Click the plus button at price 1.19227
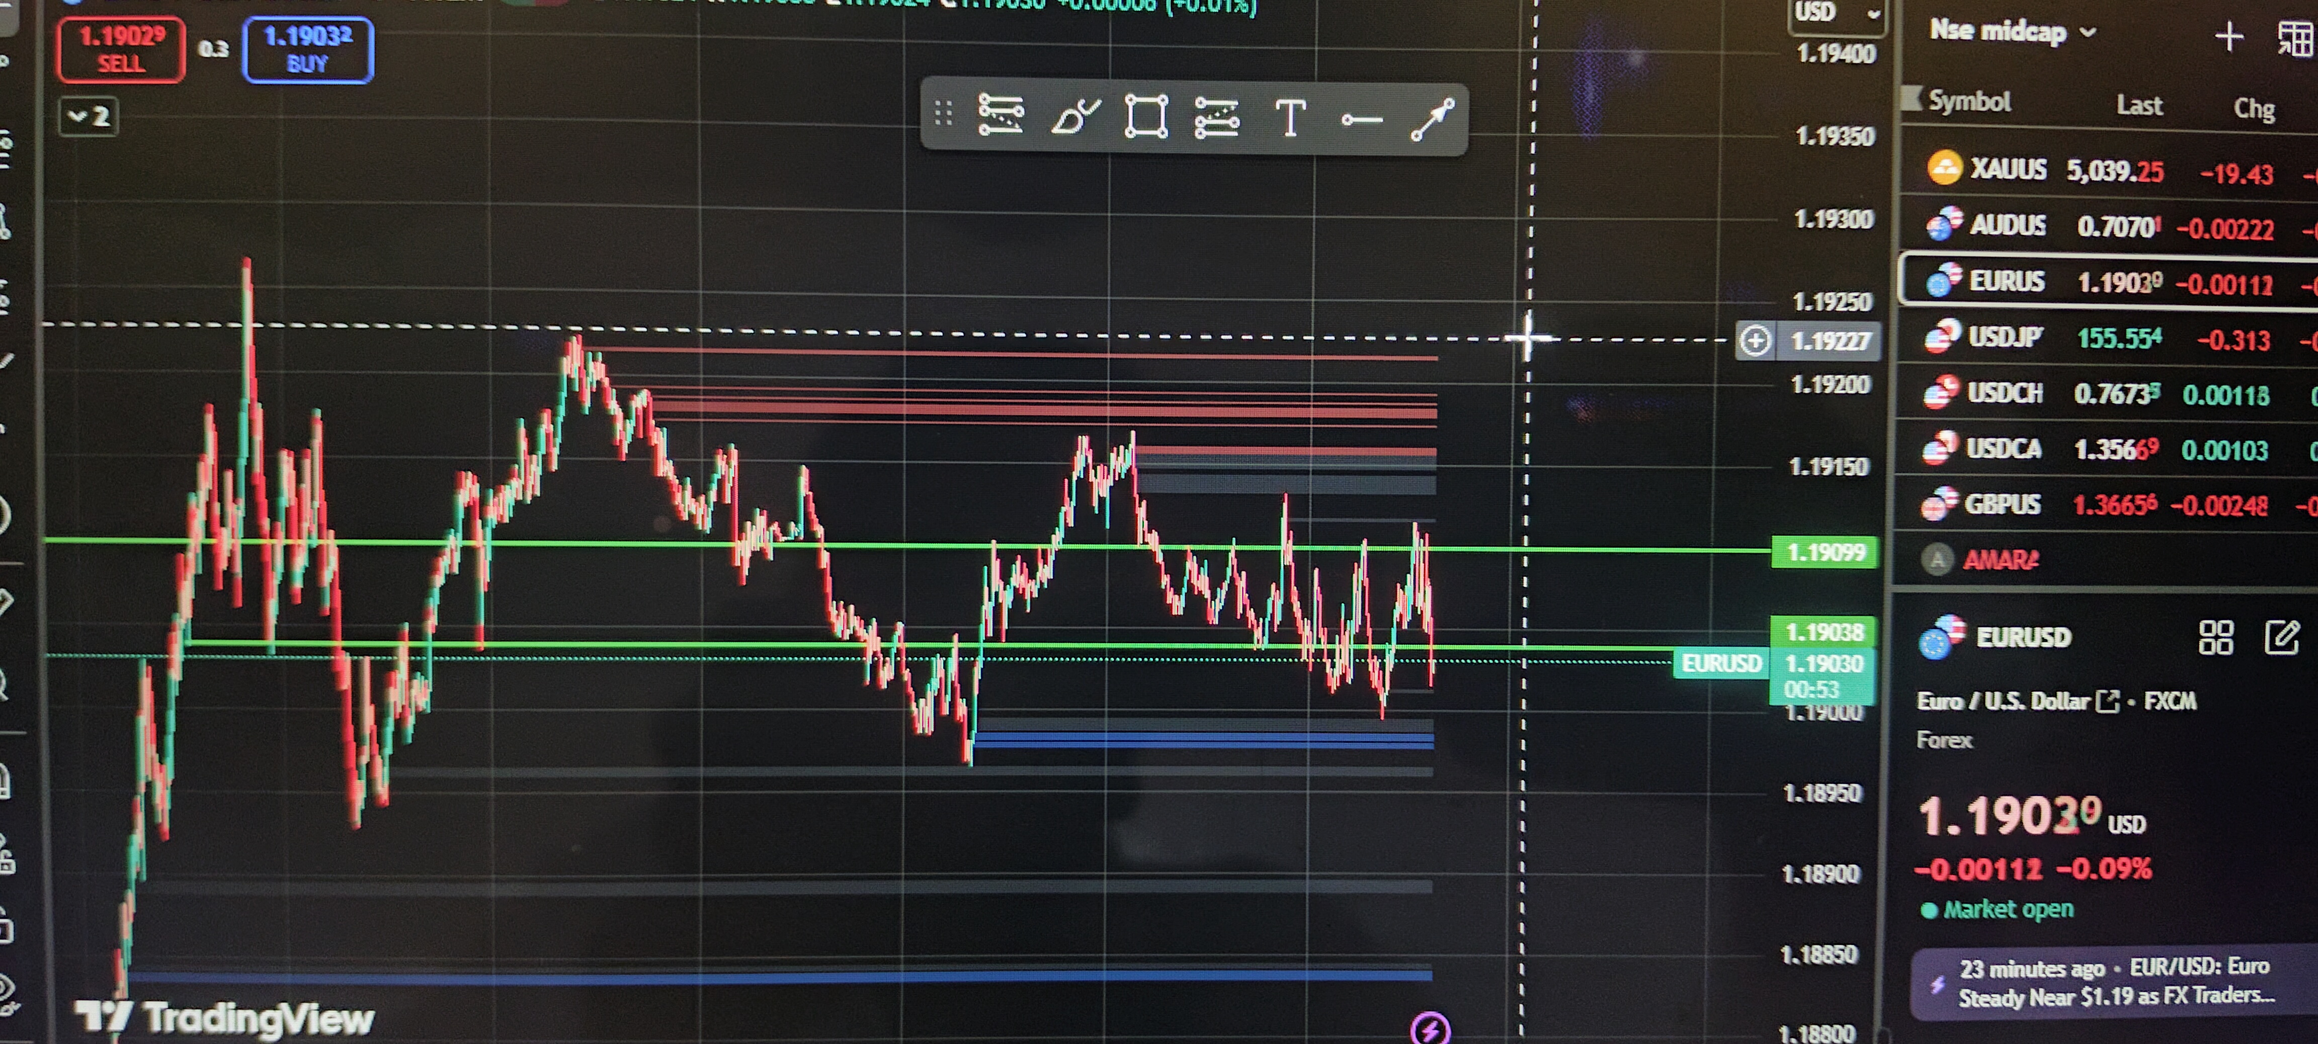Viewport: 2318px width, 1044px height. click(1755, 341)
